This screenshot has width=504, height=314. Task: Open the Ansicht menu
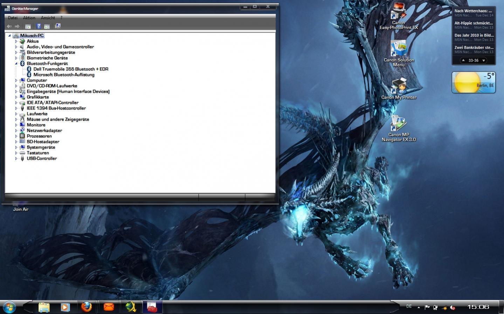tap(48, 18)
